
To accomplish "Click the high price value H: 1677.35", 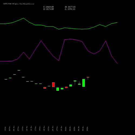I will click(70, 7).
